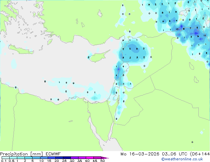Click the '7' precipitation value on map
This screenshot has height=162, width=210.
tap(190, 28)
